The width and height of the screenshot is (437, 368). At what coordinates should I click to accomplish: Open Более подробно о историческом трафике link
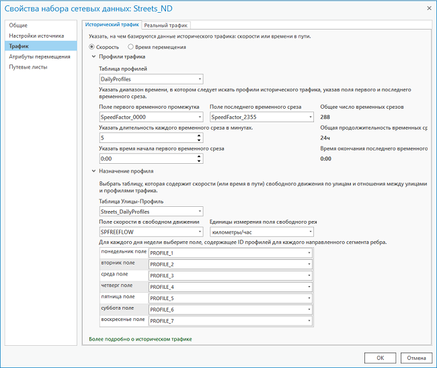pos(141,339)
